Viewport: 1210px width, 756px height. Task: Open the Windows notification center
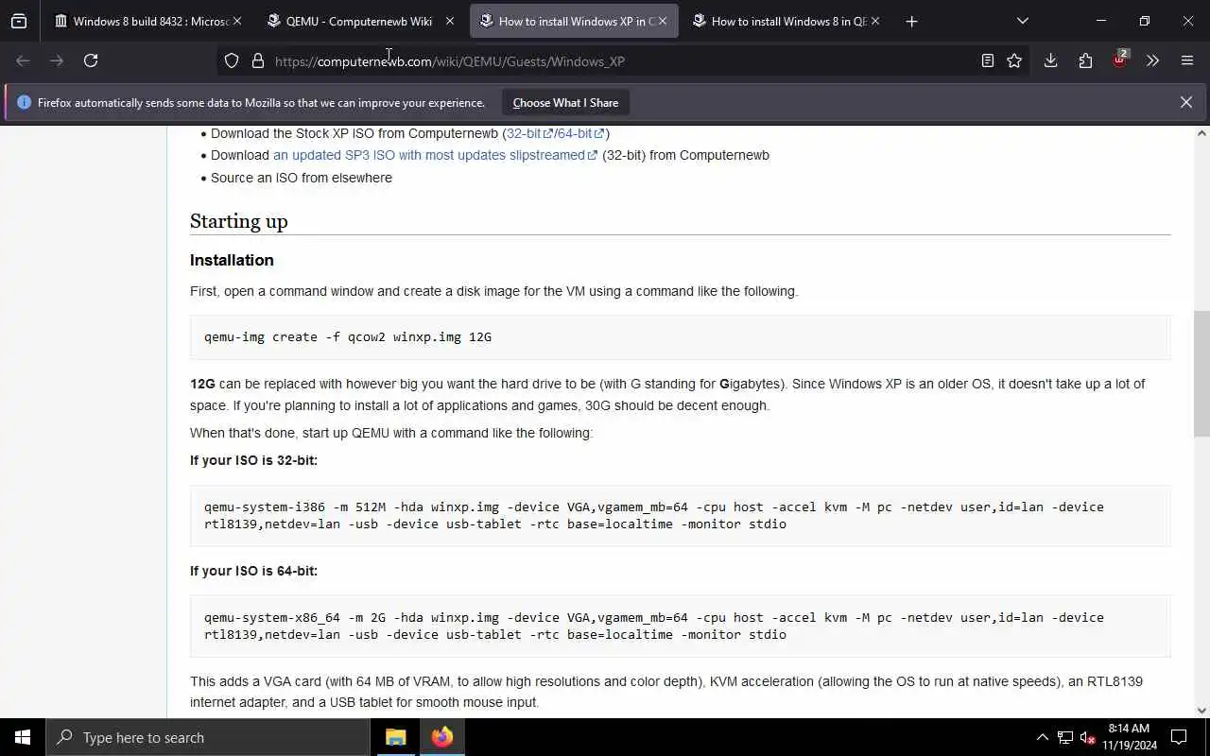tap(1179, 737)
